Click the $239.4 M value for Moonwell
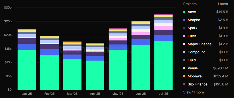Screen dimensions: 234x98 [x=220, y=76]
